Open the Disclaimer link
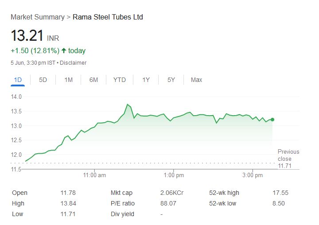 pos(73,62)
